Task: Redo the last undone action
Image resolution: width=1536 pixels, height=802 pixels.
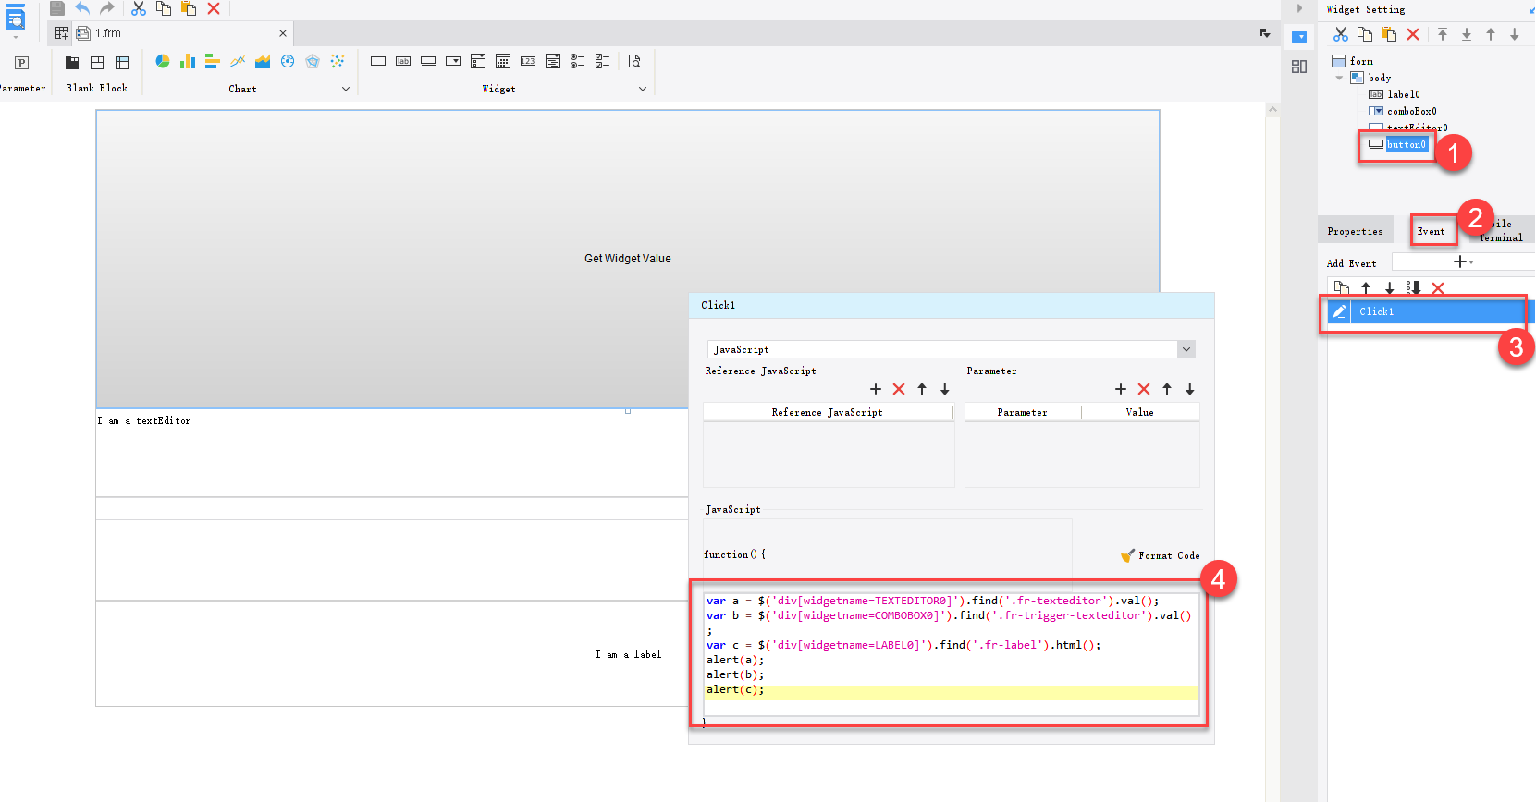Action: click(107, 8)
